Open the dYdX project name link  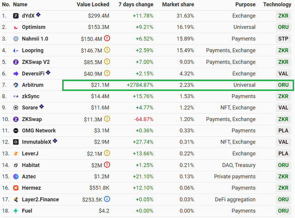28,16
